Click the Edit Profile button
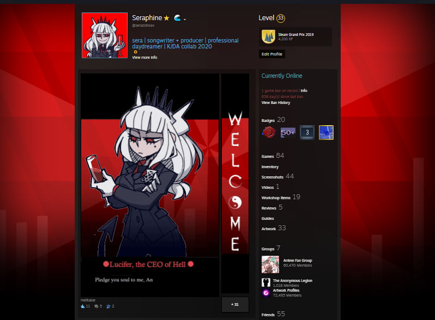 (272, 54)
